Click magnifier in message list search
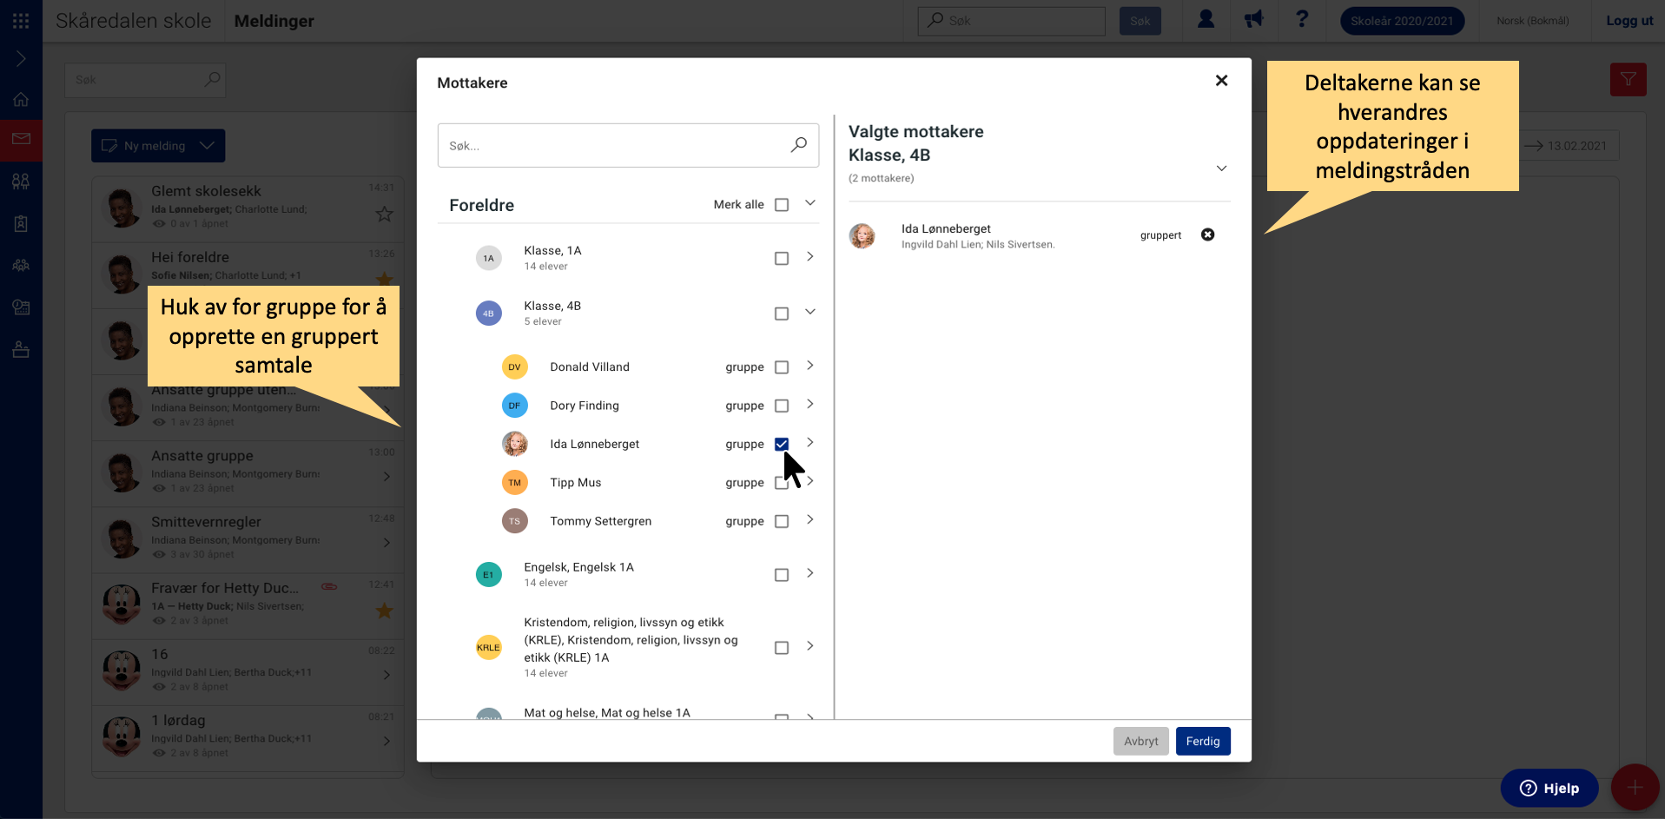Image resolution: width=1665 pixels, height=819 pixels. point(212,80)
